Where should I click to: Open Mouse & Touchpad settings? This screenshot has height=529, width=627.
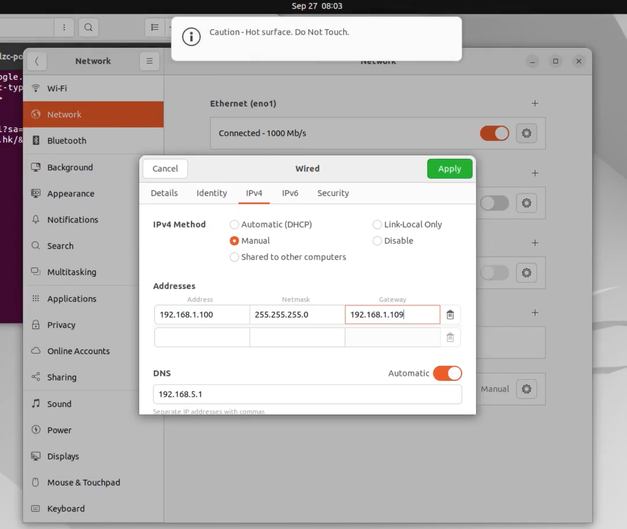point(93,483)
